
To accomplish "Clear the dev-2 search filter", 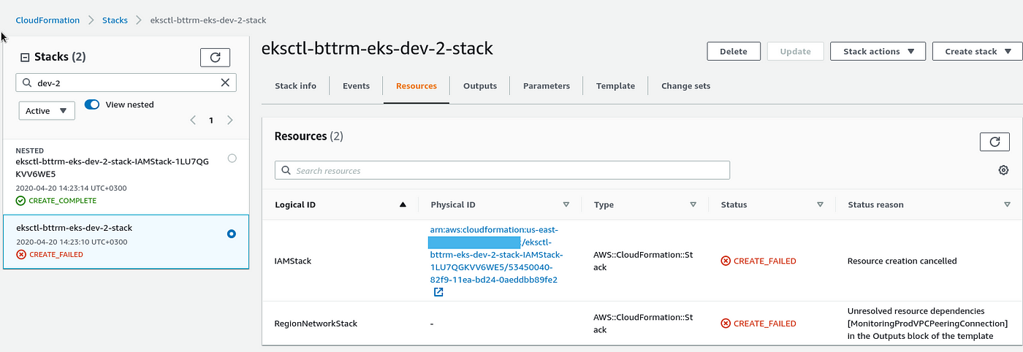I will tap(225, 83).
